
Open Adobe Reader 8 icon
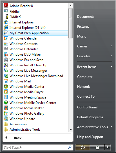[x=6, y=6]
